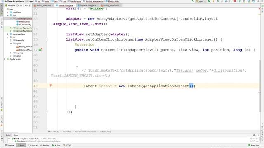Hide the project tool window panel

[x=30, y=5]
